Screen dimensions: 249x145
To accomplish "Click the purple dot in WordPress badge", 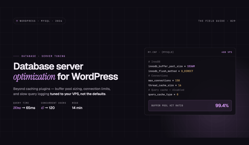I will coord(17,21).
